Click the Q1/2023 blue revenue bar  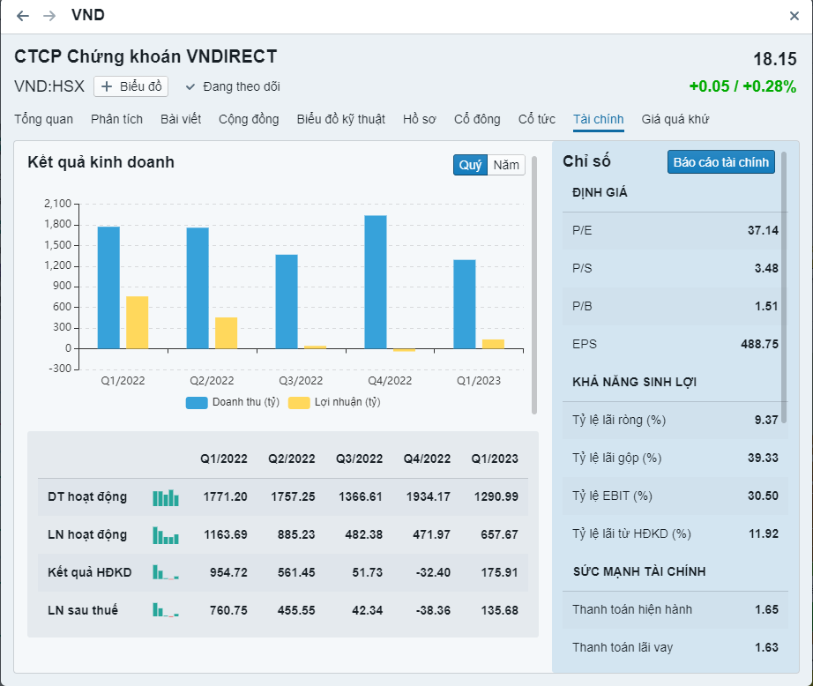pos(465,304)
